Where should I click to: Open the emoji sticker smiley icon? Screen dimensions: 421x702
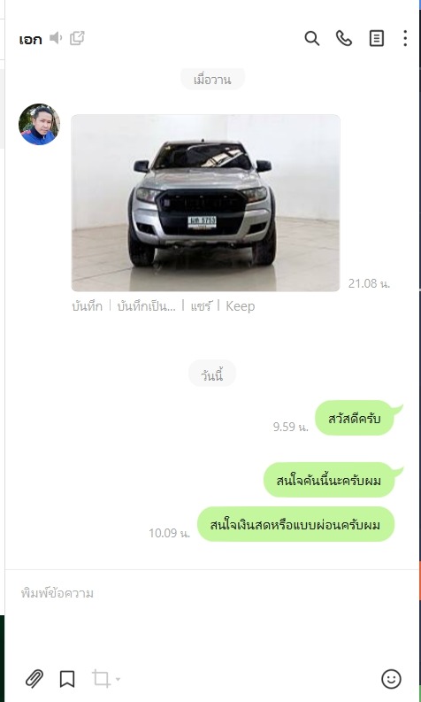[x=391, y=679]
